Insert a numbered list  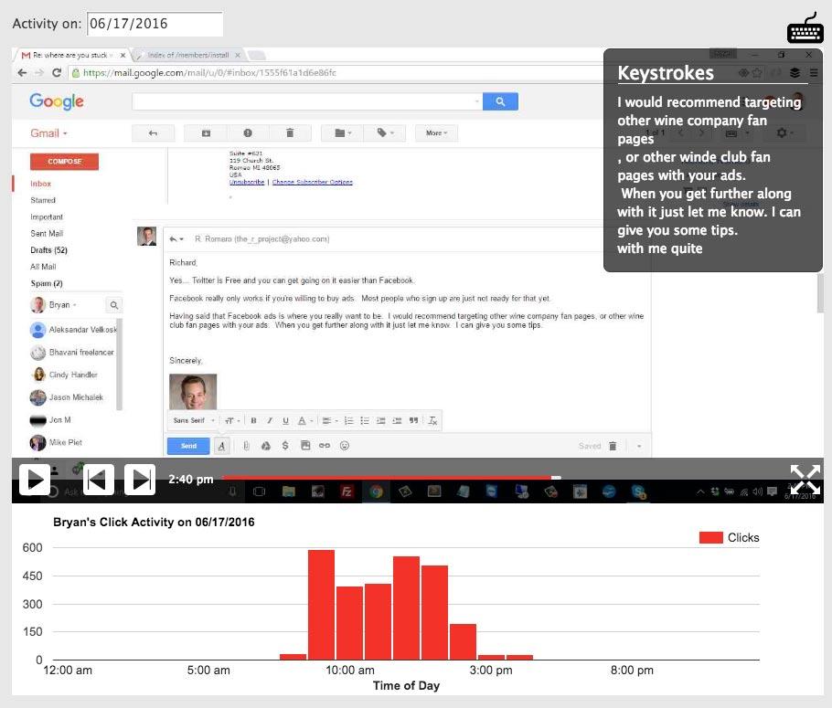click(x=348, y=420)
